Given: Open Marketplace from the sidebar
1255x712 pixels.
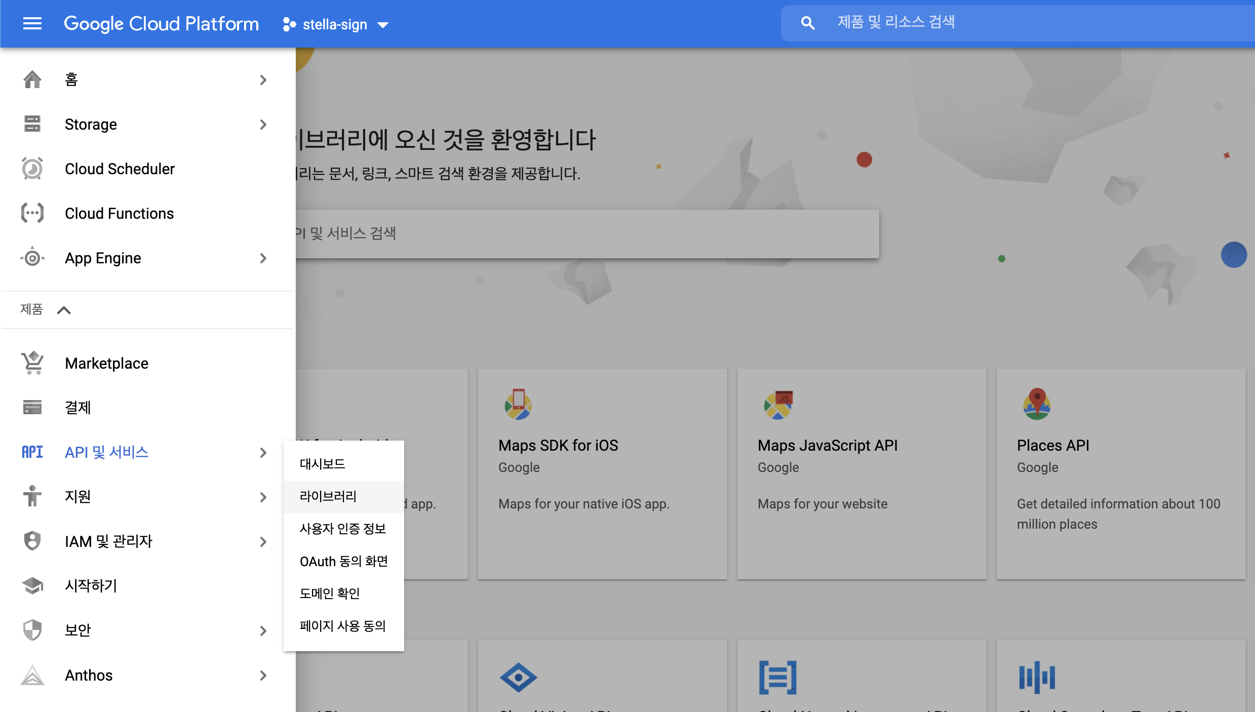Looking at the screenshot, I should [147, 363].
